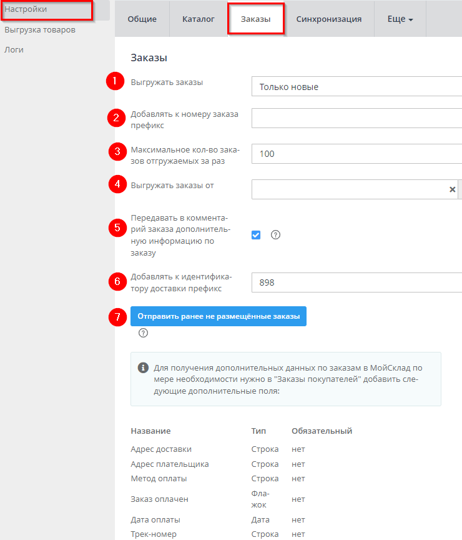The width and height of the screenshot is (462, 540).
Task: Click red marker number 3
Action: point(115,152)
